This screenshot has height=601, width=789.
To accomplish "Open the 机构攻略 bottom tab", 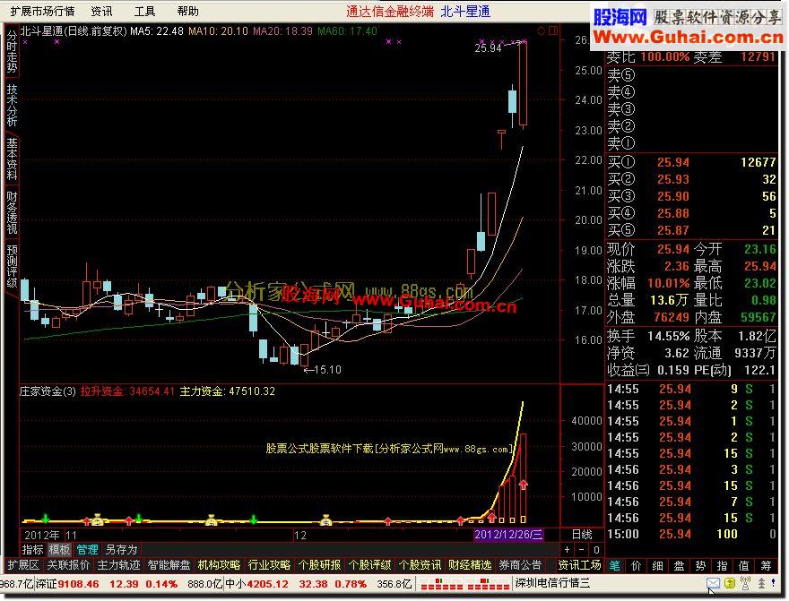I will [220, 565].
